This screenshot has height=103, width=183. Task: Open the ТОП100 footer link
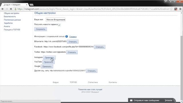tap(73, 82)
